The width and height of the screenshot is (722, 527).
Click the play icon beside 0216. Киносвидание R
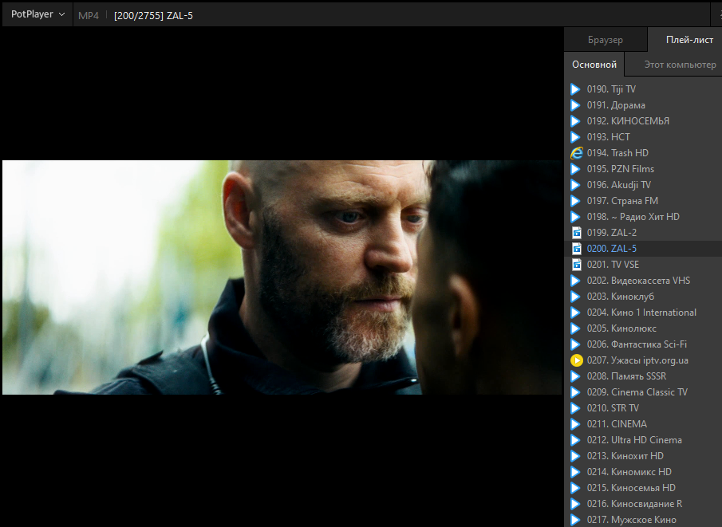click(x=575, y=504)
